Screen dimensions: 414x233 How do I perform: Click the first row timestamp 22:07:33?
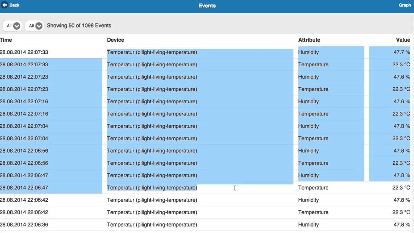pos(24,52)
